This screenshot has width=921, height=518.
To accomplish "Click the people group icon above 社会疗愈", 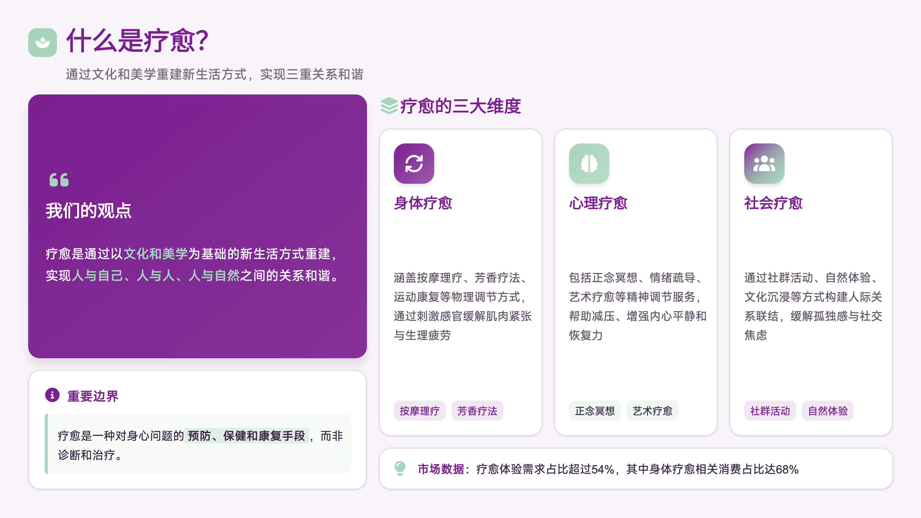I will [x=764, y=164].
